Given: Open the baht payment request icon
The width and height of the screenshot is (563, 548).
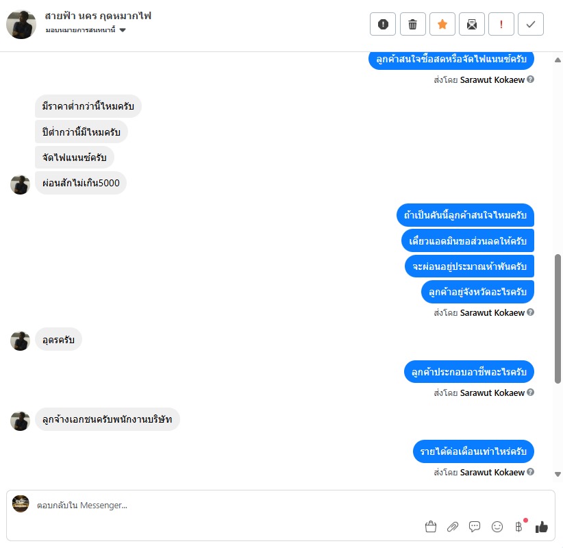Looking at the screenshot, I should click(x=519, y=527).
